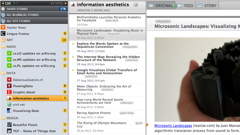Open All Blurblog Stories icon
The height and width of the screenshot is (135, 240).
coord(3,15)
